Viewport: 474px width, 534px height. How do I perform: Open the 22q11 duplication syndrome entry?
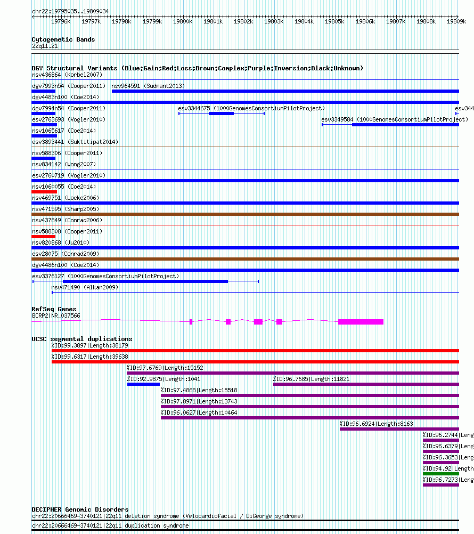tap(110, 526)
